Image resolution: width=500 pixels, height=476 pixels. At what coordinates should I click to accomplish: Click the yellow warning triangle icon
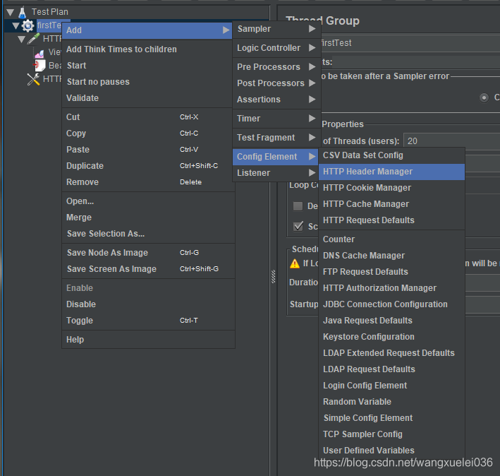pos(295,263)
